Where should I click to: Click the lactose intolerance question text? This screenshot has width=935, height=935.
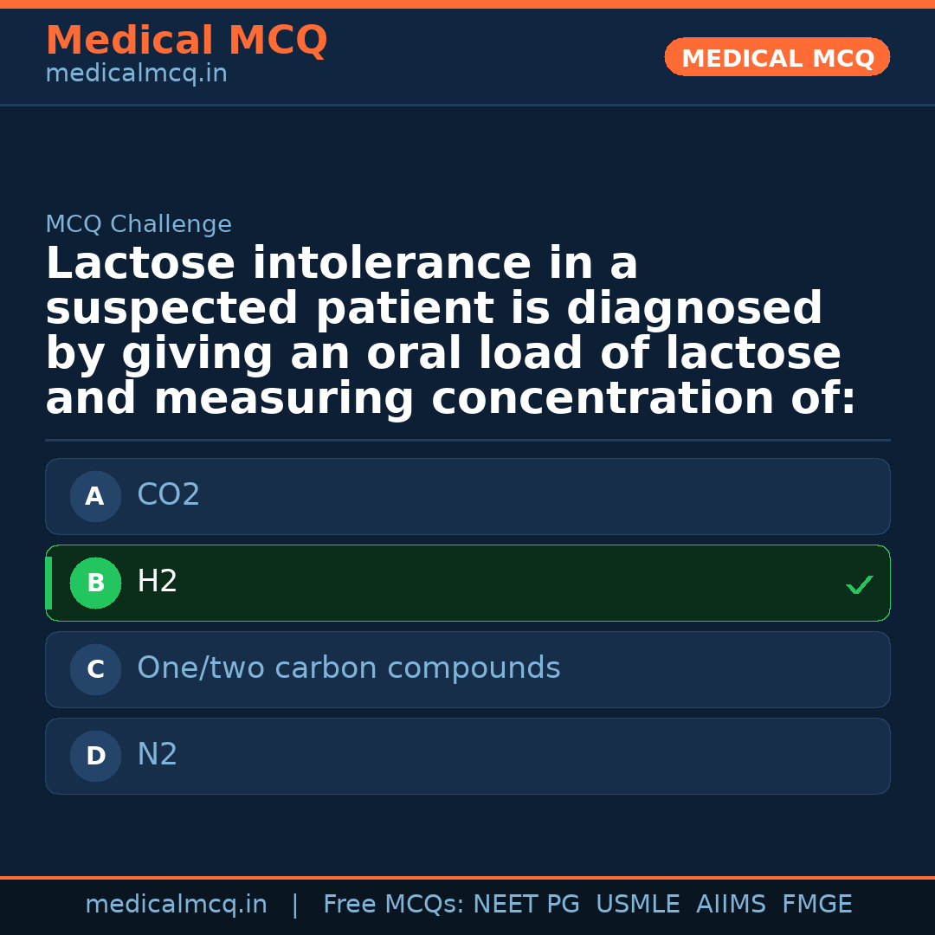point(450,332)
